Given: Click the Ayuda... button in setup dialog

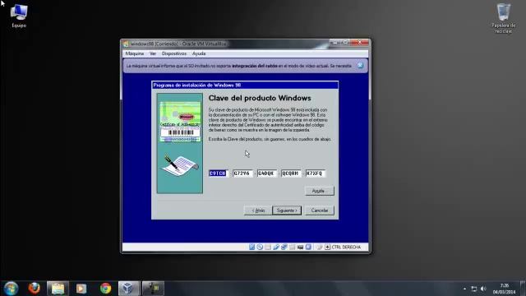Looking at the screenshot, I should coord(320,191).
